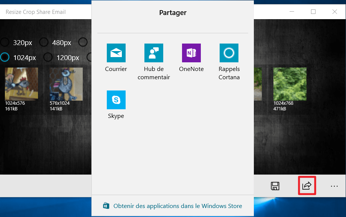
Task: Minimize the Resize Crop Share Email window
Action: tap(292, 12)
